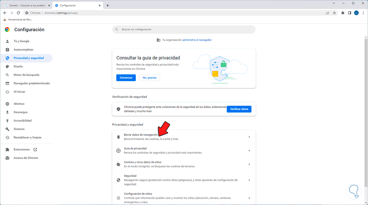Open Configuración de sitios row
The height and width of the screenshot is (205, 368).
(184, 197)
